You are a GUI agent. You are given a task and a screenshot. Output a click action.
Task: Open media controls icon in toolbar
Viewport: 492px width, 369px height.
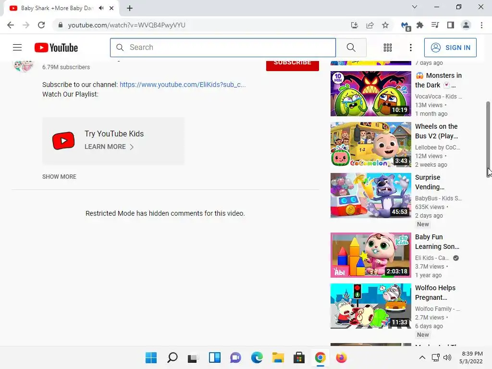(x=435, y=25)
